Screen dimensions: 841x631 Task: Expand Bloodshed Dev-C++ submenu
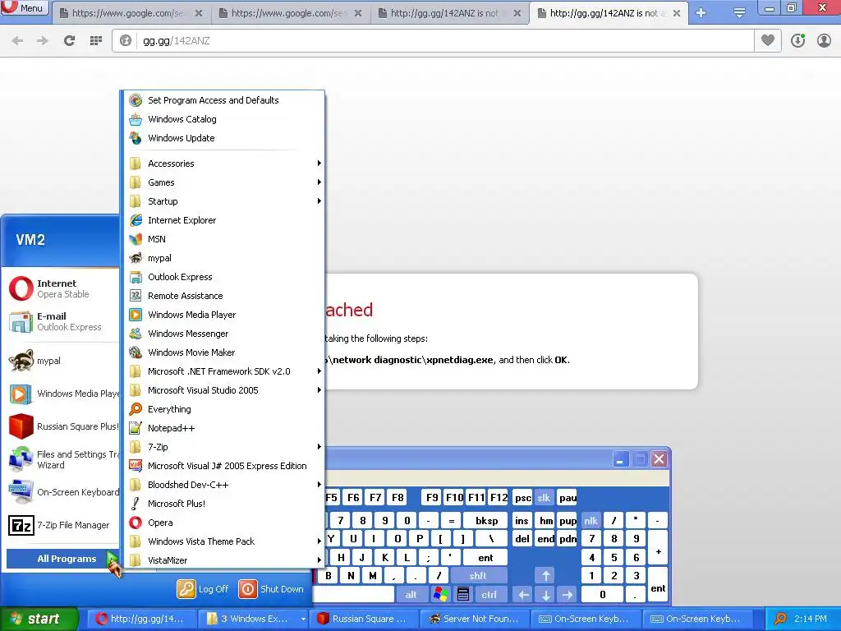click(223, 485)
